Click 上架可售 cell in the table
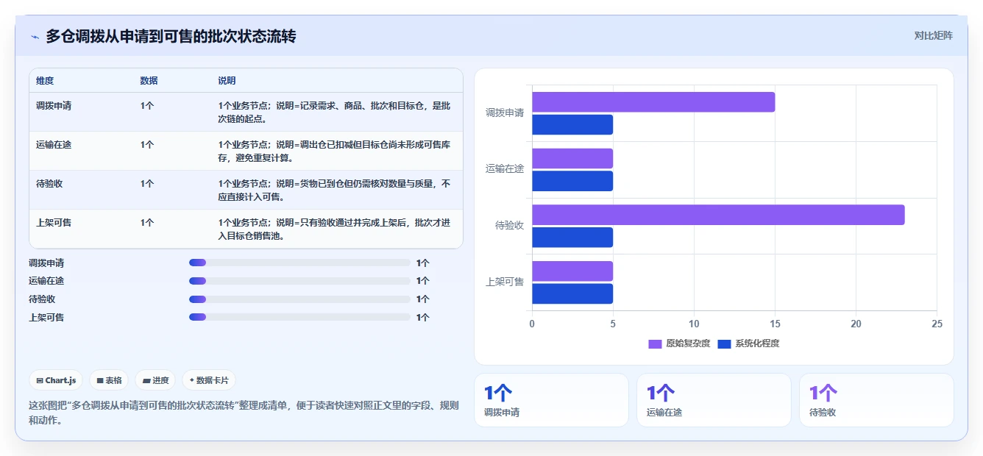This screenshot has width=983, height=456. [x=54, y=222]
